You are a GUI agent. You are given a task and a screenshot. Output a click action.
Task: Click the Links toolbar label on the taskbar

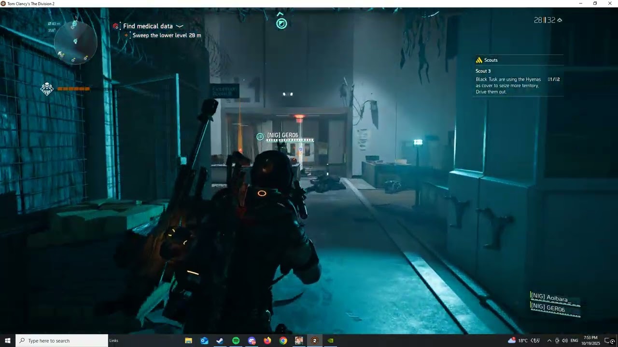[x=114, y=341]
